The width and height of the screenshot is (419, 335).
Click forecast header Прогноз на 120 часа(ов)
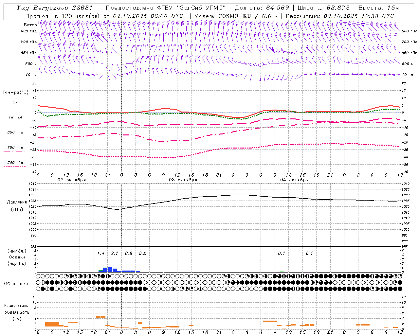[x=63, y=16]
